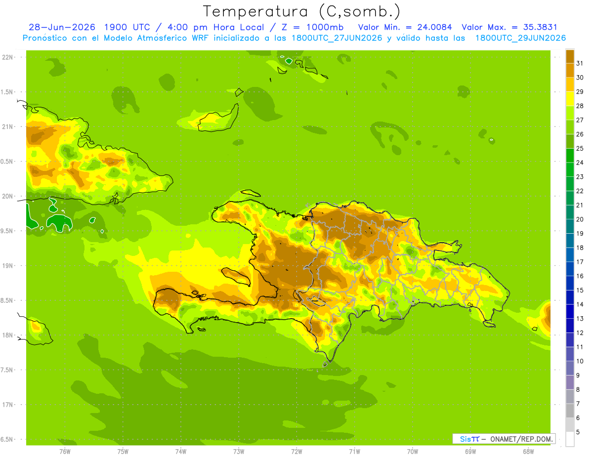The width and height of the screenshot is (593, 458).
Task: Pick the yellow swatch between 28 and 29
Action: [570, 99]
